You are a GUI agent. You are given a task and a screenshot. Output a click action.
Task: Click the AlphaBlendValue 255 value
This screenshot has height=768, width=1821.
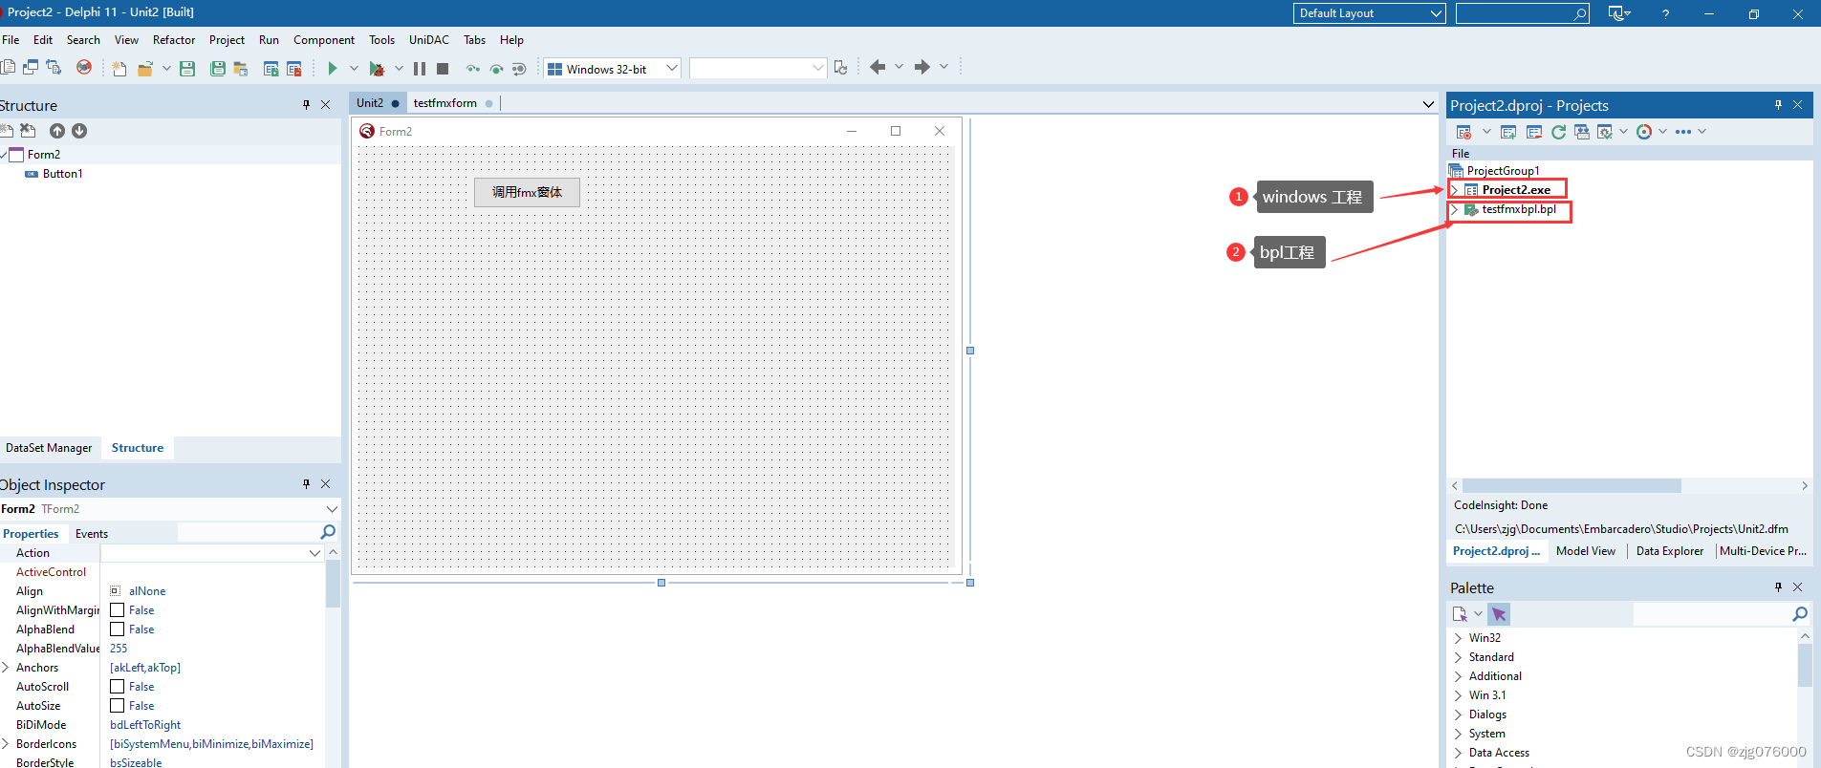click(x=119, y=649)
